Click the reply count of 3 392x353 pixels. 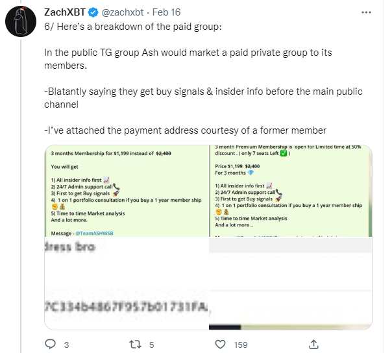point(67,345)
